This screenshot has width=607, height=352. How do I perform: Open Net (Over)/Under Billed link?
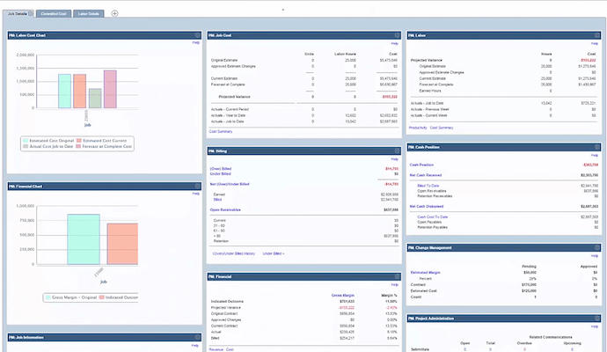(230, 184)
